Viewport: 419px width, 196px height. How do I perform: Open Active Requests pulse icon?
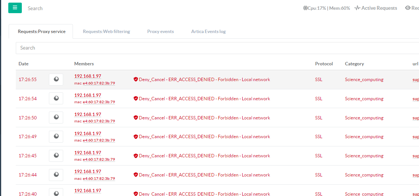357,8
